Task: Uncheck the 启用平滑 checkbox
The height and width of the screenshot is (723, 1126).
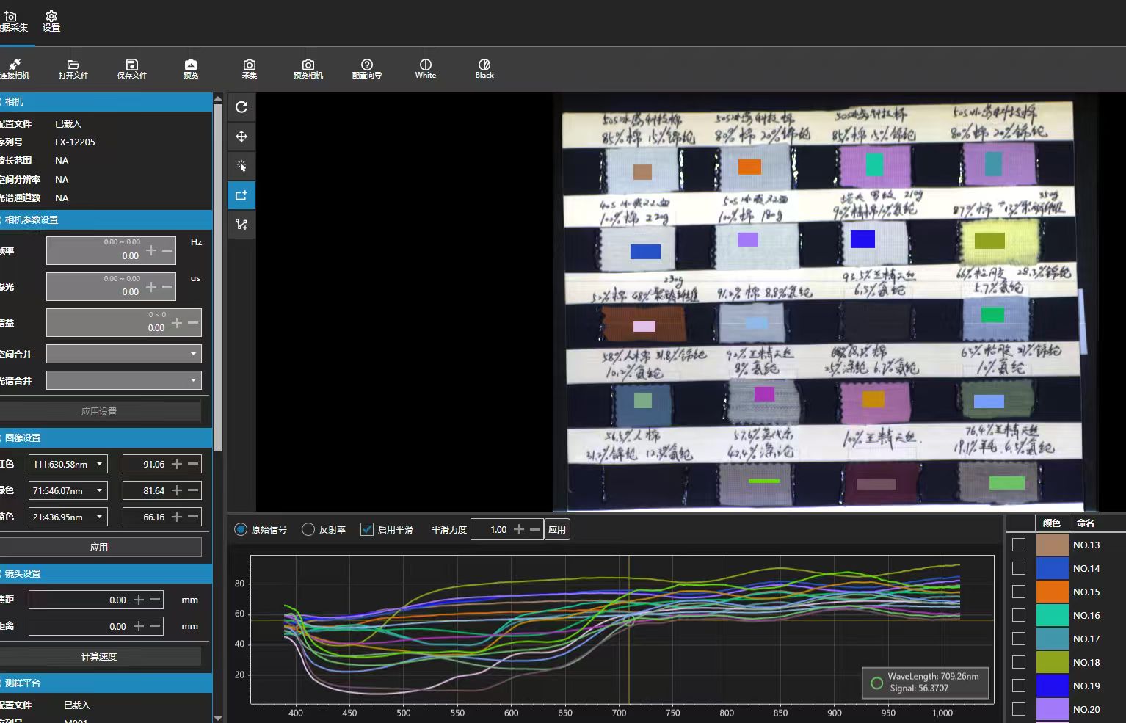Action: [367, 529]
